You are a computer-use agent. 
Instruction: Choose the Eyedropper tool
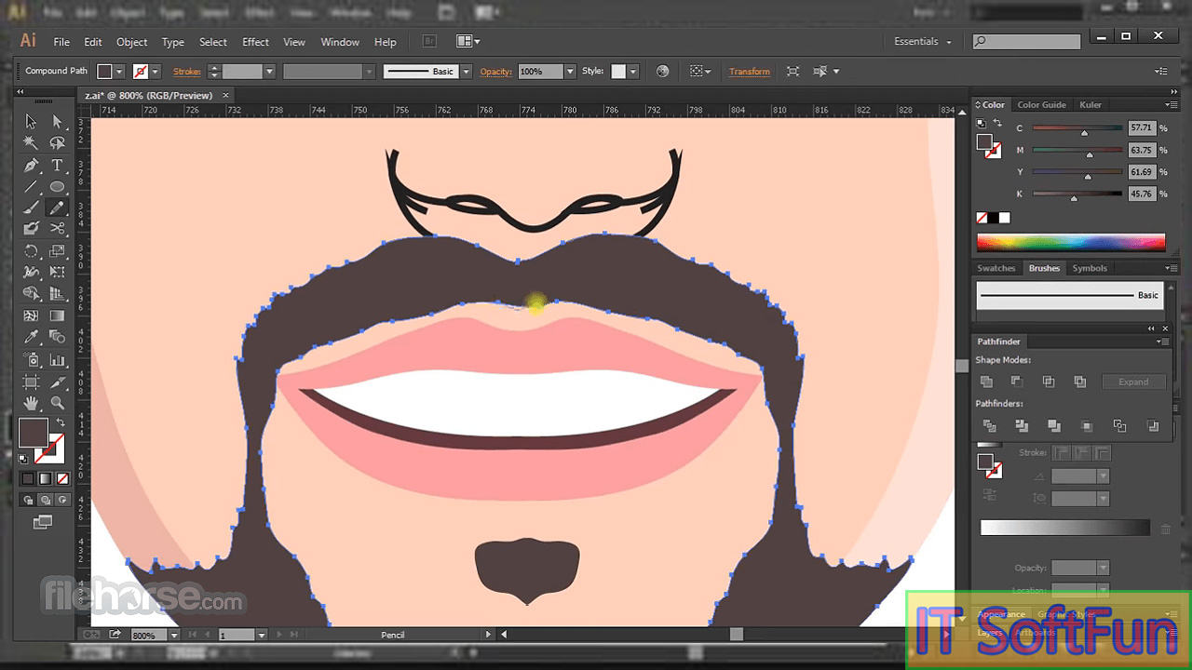31,338
